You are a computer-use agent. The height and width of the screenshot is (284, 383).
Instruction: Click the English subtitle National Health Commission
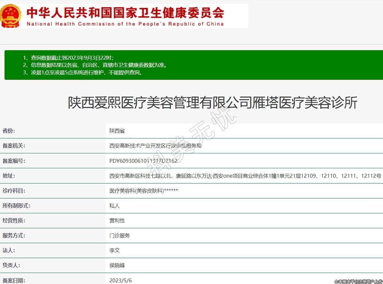coord(125,24)
